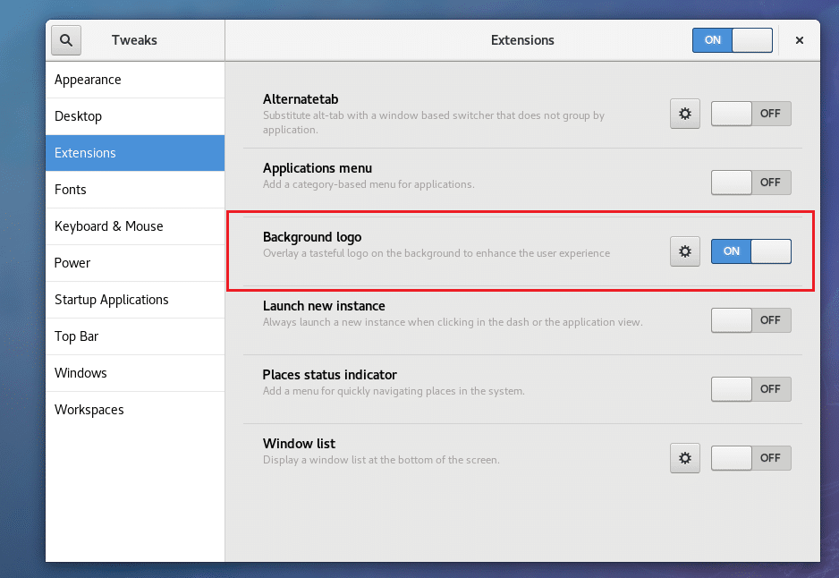Open settings for the Background logo extension
Viewport: 839px width, 578px height.
(684, 251)
